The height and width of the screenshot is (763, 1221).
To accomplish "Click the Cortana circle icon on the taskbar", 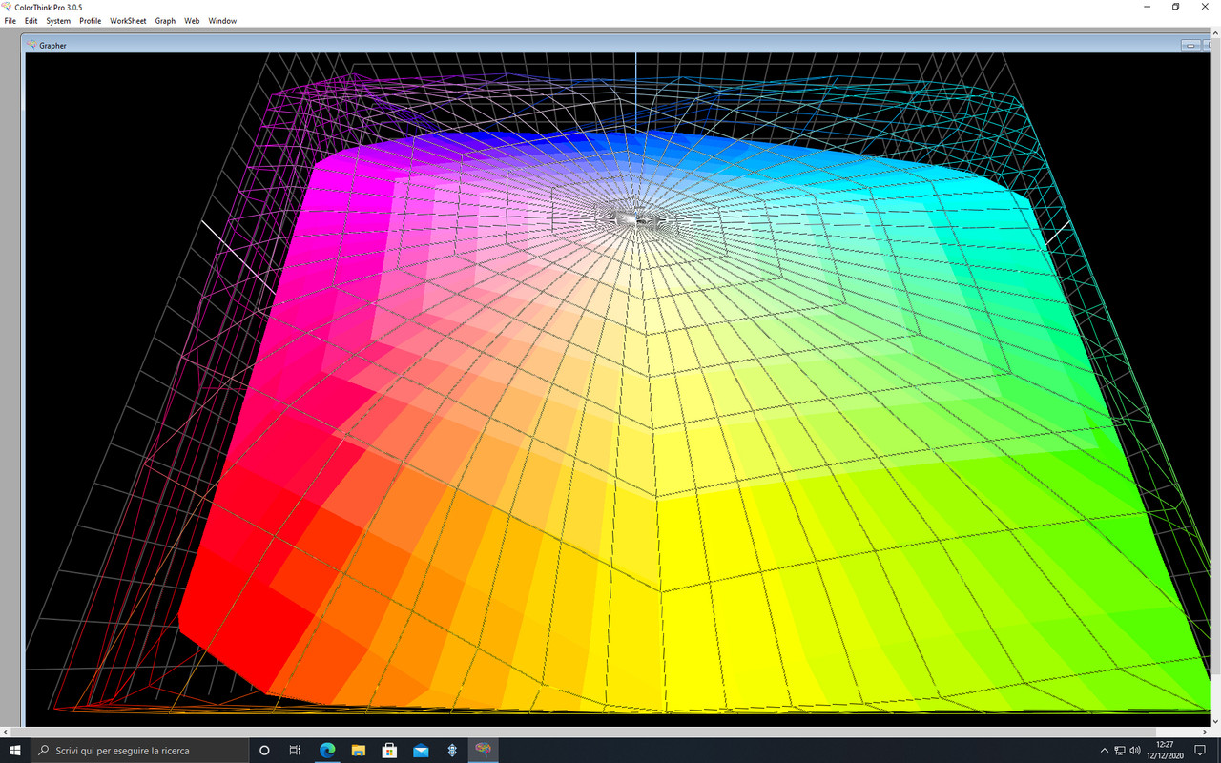I will tap(264, 750).
